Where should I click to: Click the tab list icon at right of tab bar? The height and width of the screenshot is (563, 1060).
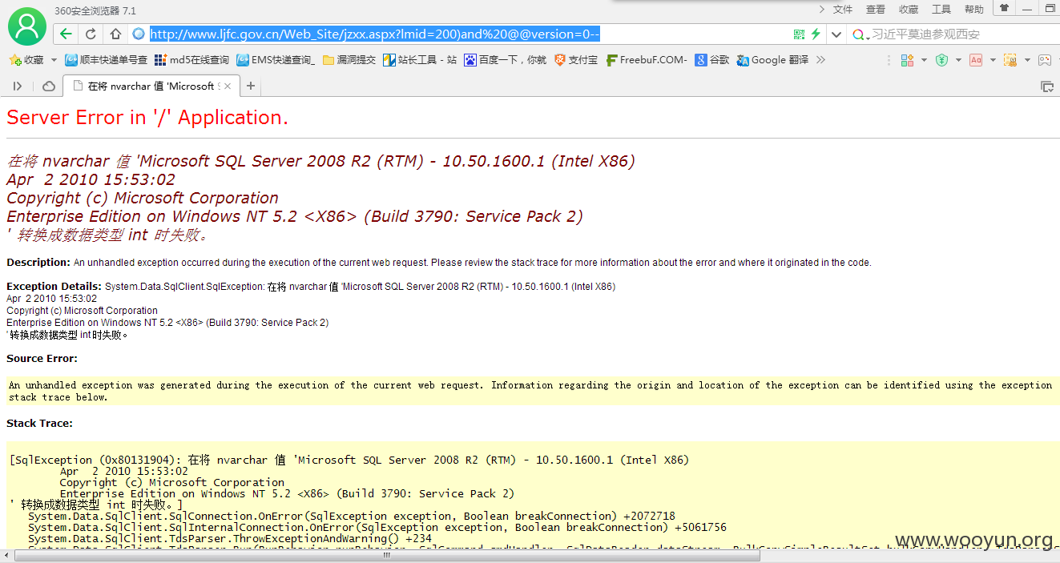(1046, 86)
